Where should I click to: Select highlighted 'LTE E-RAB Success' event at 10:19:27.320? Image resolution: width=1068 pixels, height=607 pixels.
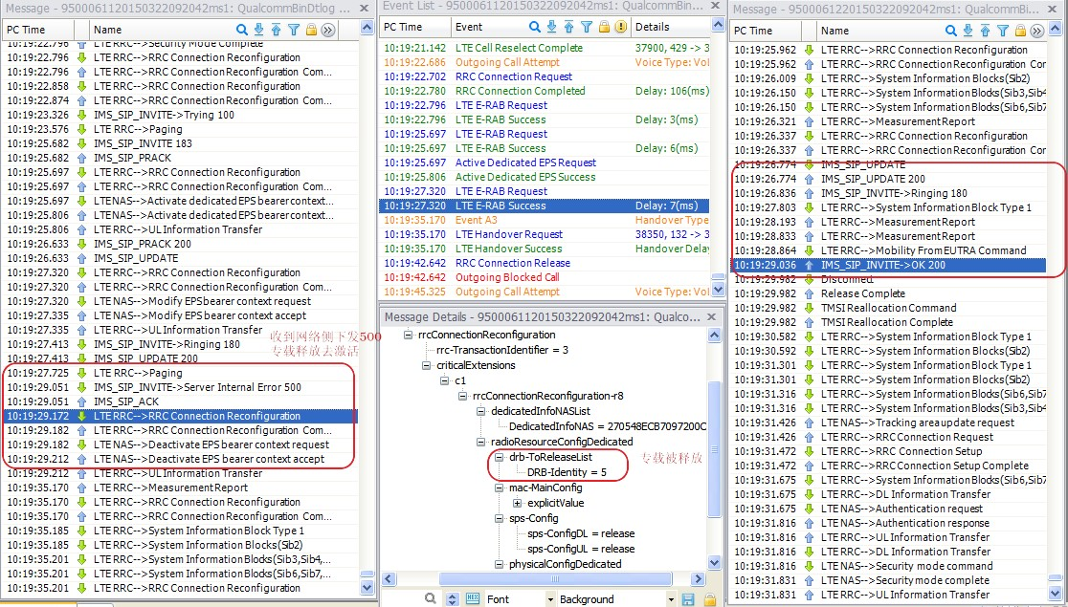pos(545,206)
